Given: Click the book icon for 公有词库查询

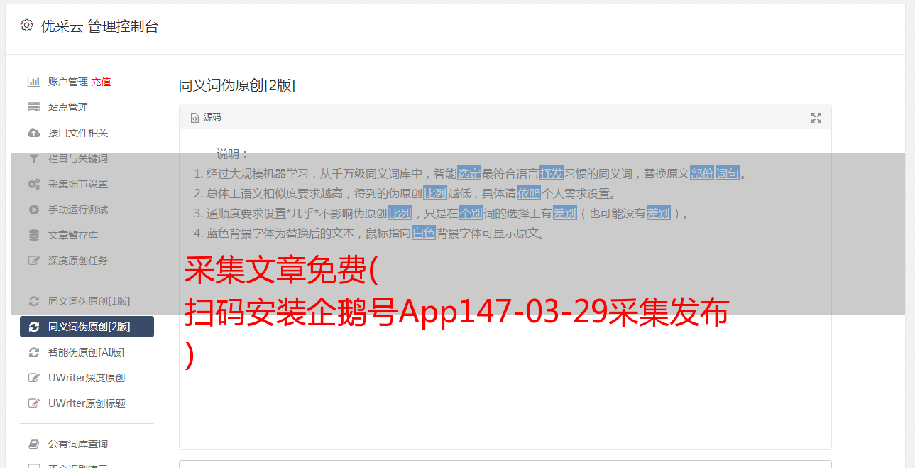Looking at the screenshot, I should (x=33, y=444).
